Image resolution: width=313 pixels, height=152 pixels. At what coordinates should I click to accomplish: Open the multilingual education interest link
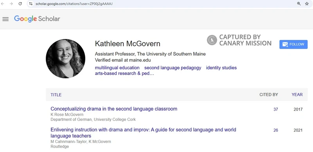click(x=117, y=68)
